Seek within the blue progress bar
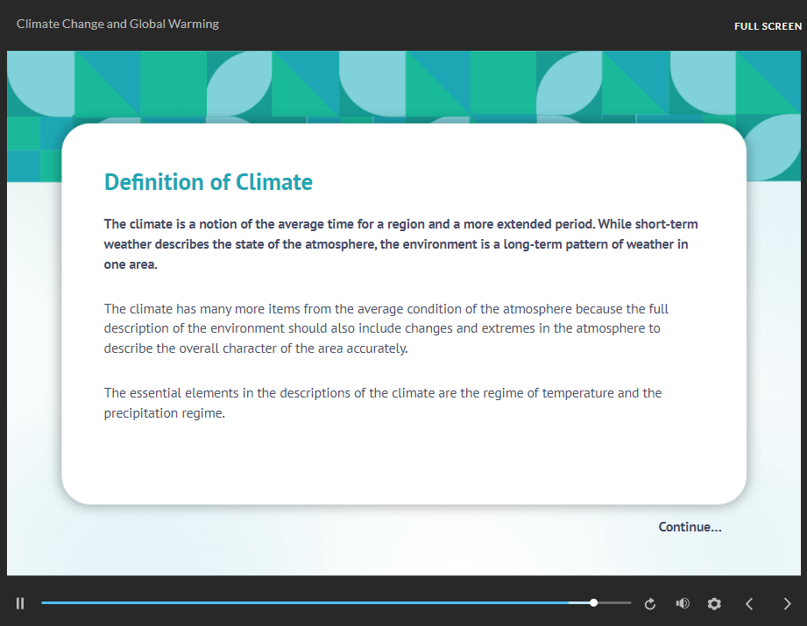This screenshot has height=626, width=807. (336, 603)
